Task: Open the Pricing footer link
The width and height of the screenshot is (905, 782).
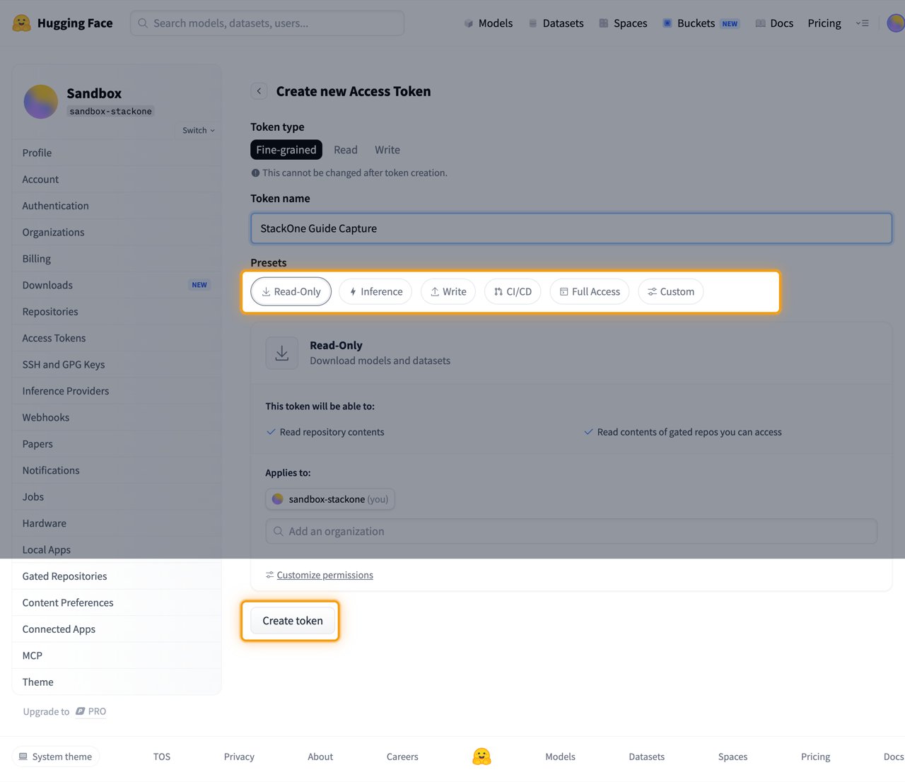Action: click(815, 757)
